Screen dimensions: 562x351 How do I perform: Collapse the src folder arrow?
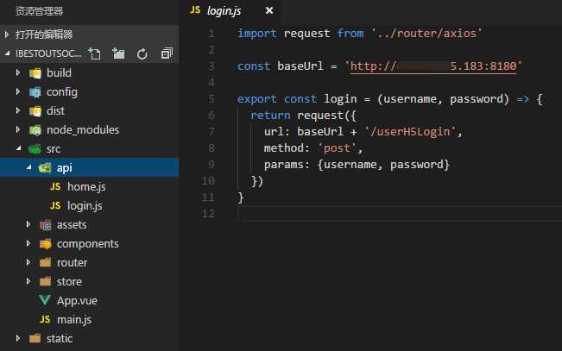coord(19,148)
